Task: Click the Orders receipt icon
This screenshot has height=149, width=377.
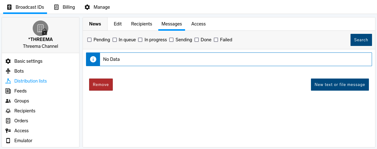Action: tap(8, 121)
